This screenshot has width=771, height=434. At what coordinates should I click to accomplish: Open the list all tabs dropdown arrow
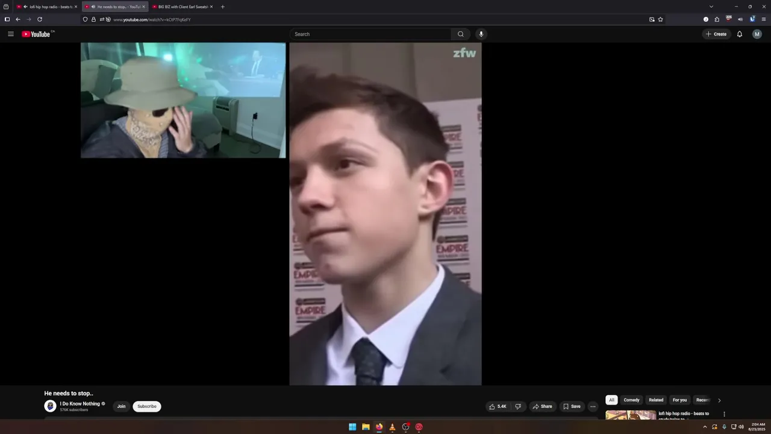pos(711,7)
